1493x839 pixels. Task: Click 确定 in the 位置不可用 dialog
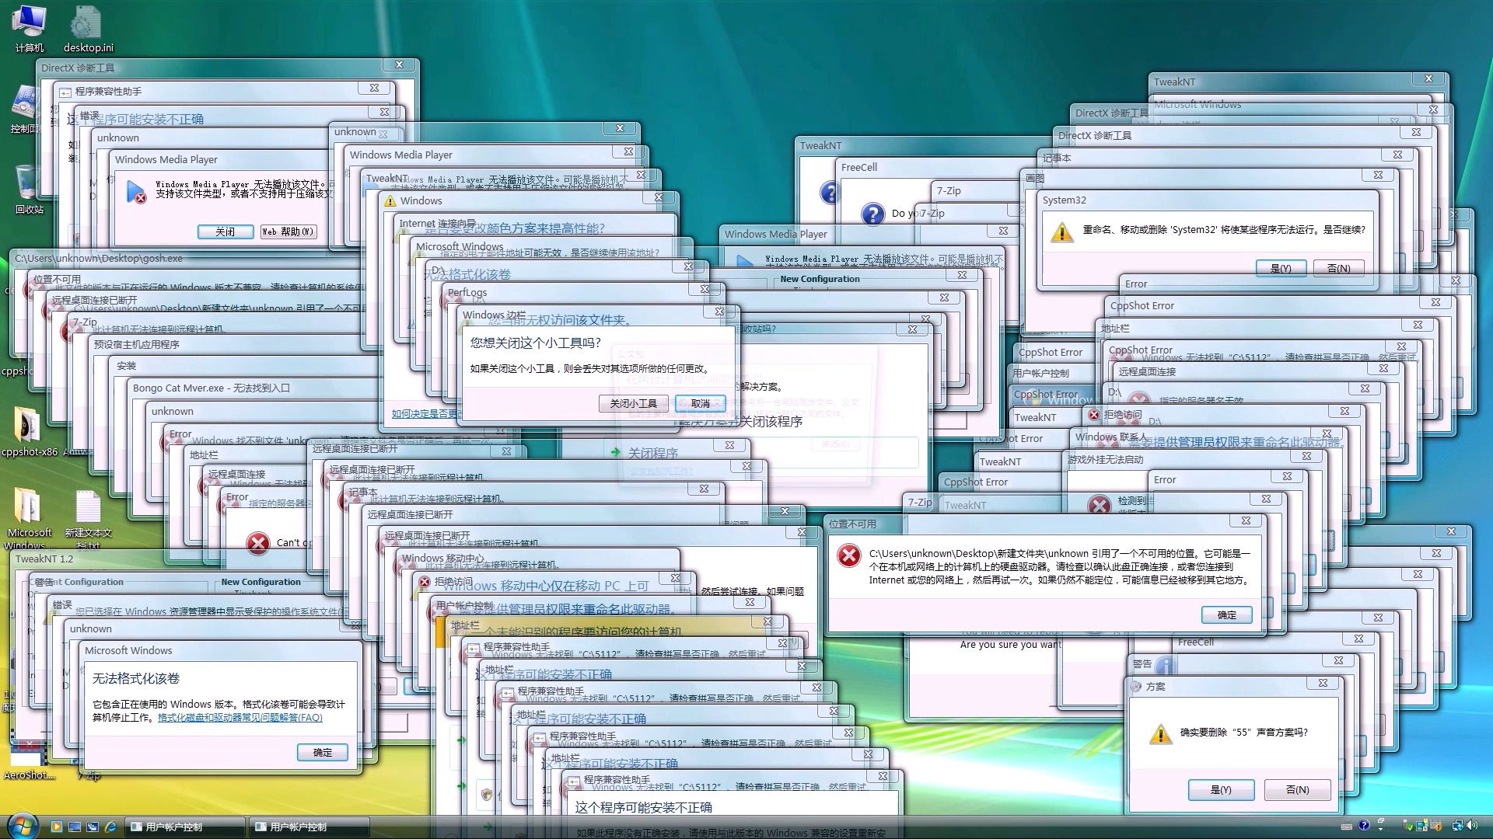[x=1227, y=614]
